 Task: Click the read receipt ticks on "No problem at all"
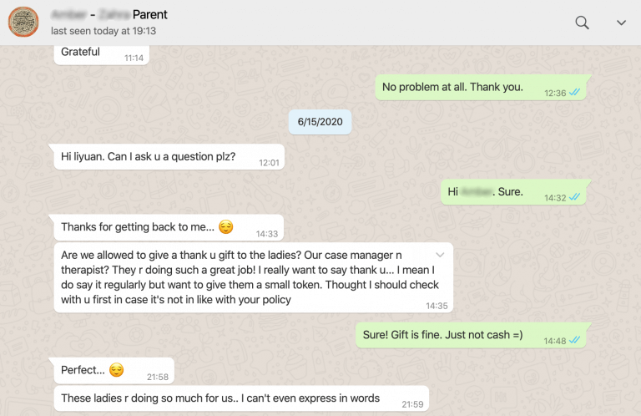(x=574, y=93)
